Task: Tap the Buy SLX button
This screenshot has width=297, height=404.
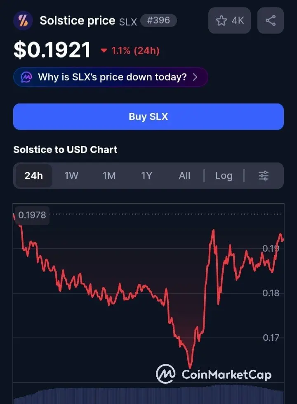Action: (148, 116)
